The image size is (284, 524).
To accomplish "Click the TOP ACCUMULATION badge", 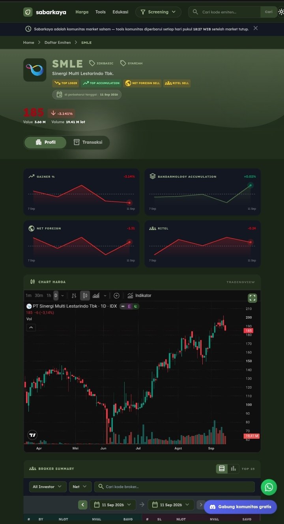I will coord(101,83).
